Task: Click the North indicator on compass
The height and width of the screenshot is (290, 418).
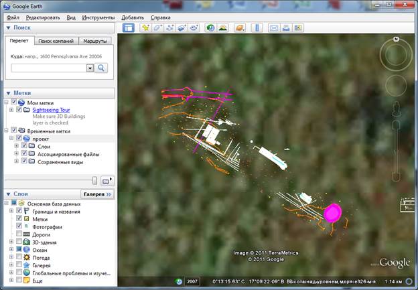Action: click(396, 40)
